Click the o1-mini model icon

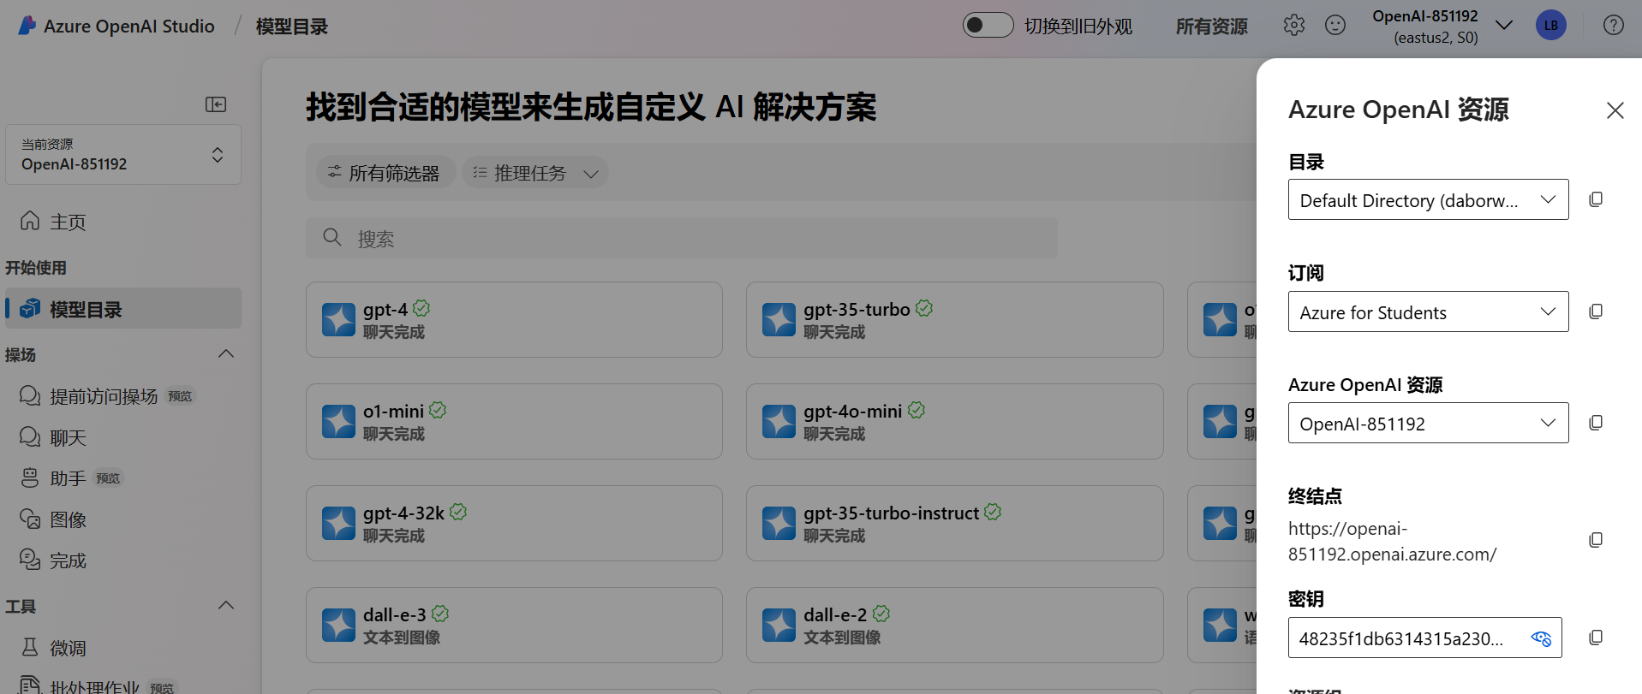[338, 422]
